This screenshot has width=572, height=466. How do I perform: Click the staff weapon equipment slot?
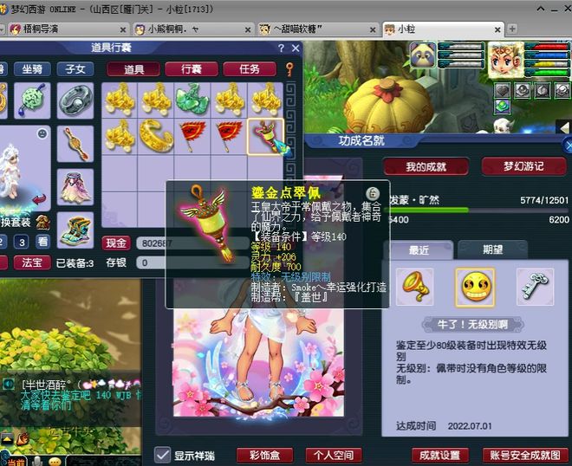tap(75, 144)
